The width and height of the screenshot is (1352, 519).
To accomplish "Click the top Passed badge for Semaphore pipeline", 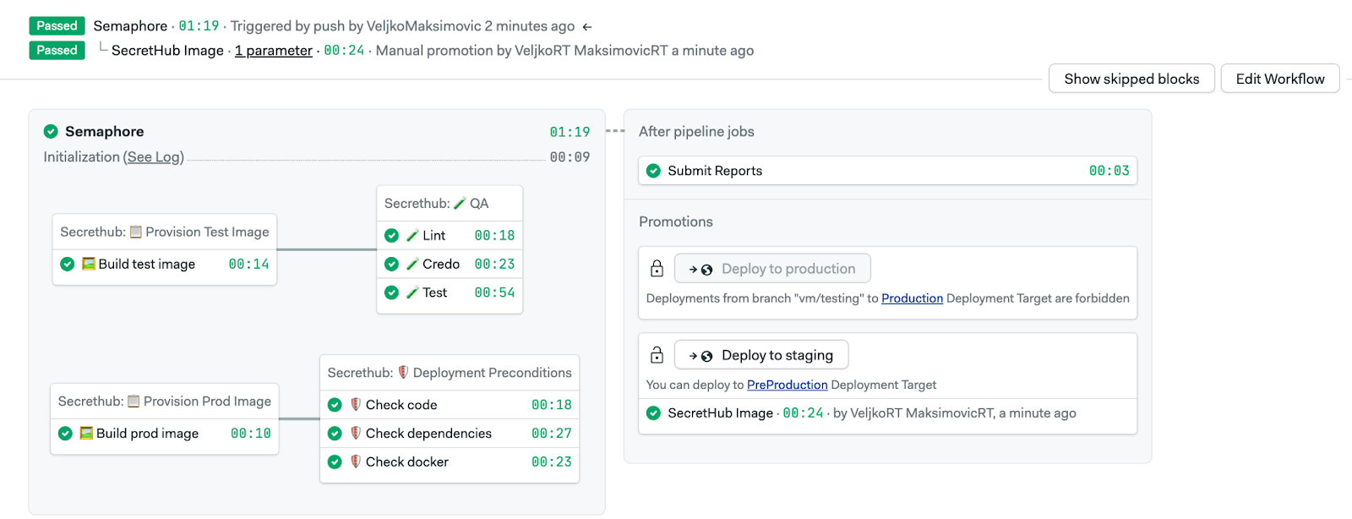I will point(57,26).
